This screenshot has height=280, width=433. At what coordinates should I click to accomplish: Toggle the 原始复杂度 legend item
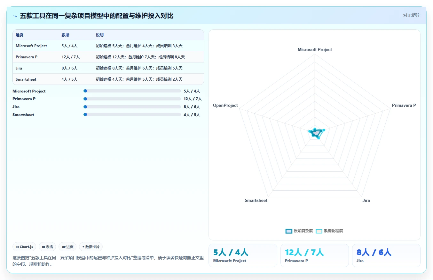click(299, 231)
